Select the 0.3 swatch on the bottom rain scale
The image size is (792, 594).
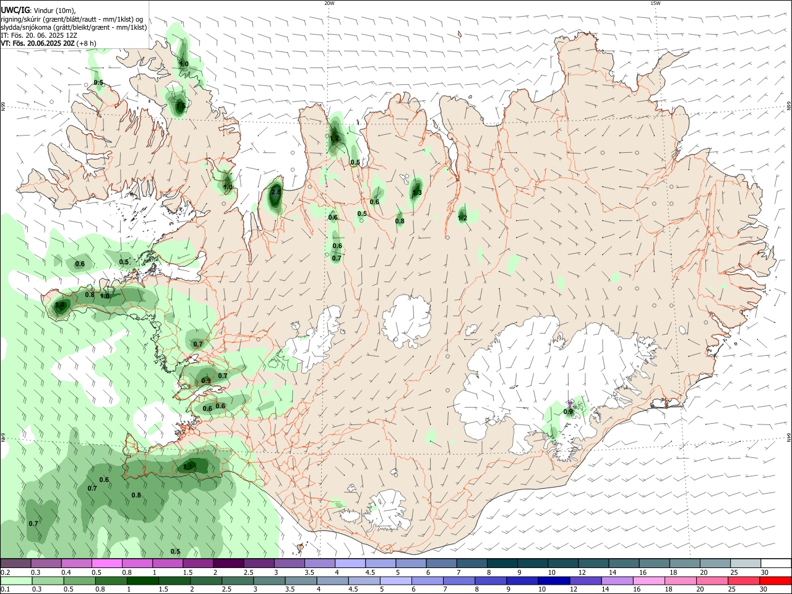(48, 580)
